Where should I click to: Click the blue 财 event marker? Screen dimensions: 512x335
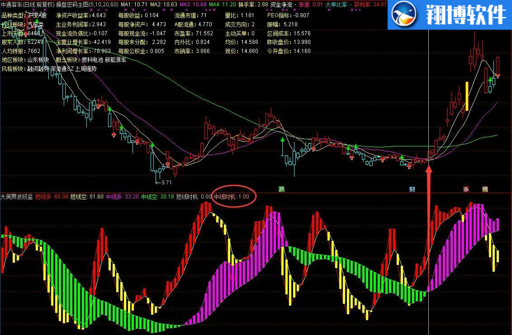click(412, 189)
